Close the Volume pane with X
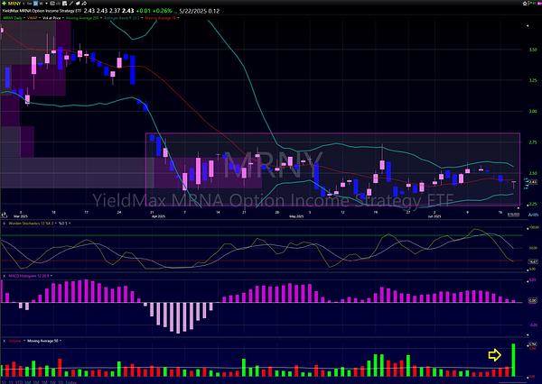 [x=5, y=341]
